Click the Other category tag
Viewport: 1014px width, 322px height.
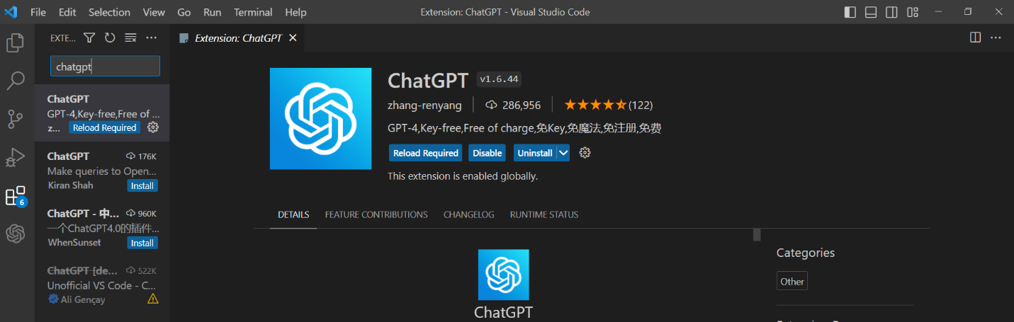tap(792, 281)
